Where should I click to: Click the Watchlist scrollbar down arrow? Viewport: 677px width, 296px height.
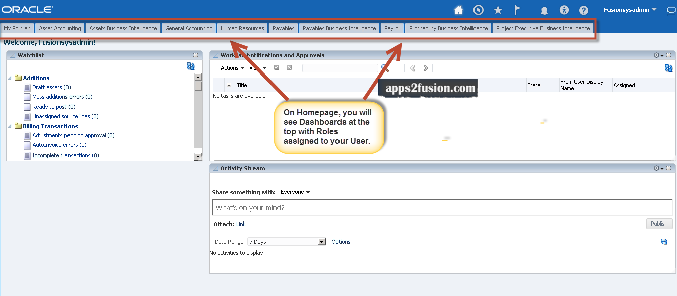click(198, 157)
